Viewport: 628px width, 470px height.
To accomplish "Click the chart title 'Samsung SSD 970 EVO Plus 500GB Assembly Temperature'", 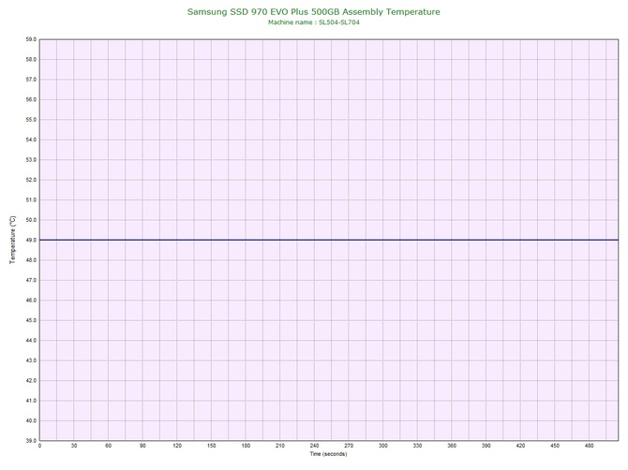I will pos(314,11).
